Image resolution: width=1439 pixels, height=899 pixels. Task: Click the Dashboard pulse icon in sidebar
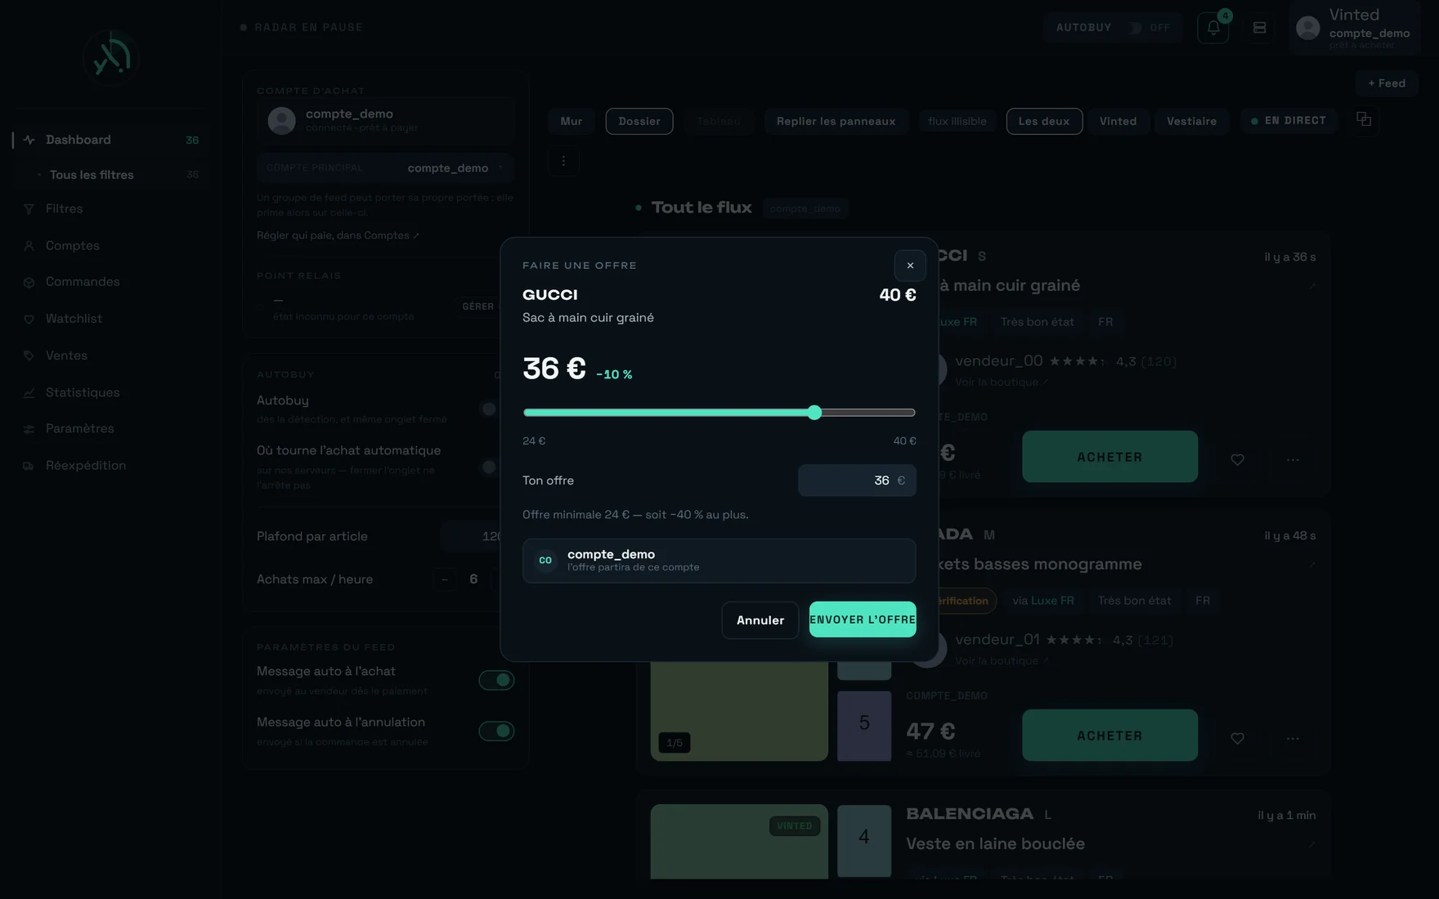pos(29,140)
